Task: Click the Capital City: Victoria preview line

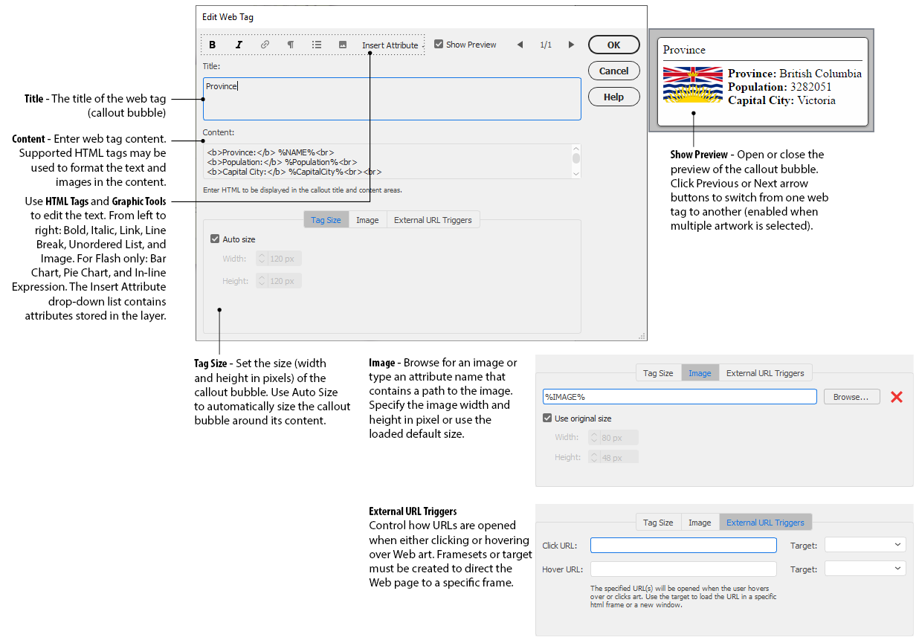Action: (x=781, y=100)
